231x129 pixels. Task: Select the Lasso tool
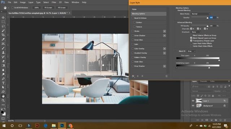(3, 26)
